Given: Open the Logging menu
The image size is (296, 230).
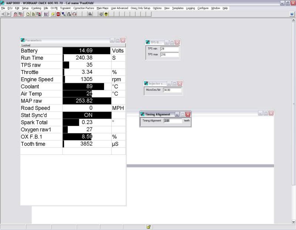Looking at the screenshot, I should [x=190, y=8].
